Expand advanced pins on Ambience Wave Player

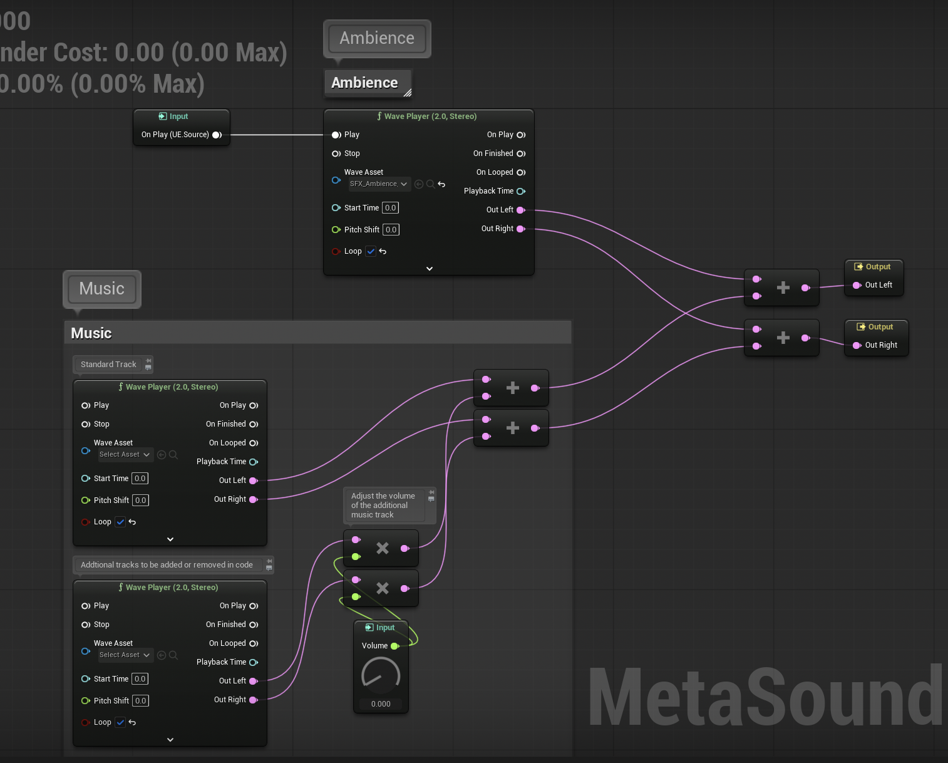tap(430, 269)
